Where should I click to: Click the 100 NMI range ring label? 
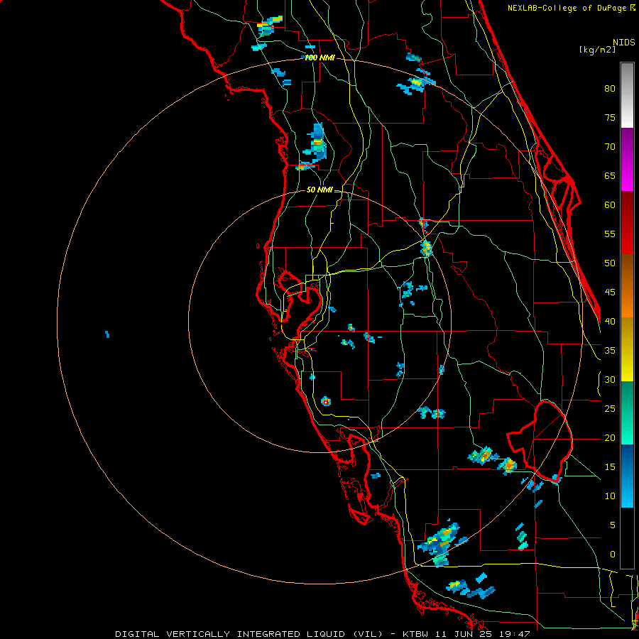coord(320,58)
